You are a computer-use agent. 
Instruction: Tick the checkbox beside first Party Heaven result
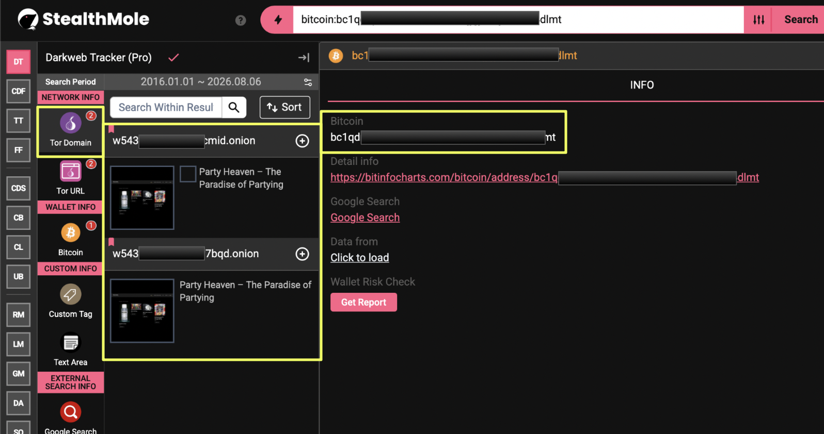188,174
